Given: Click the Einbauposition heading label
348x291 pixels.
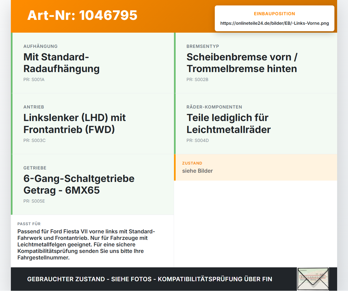Looking at the screenshot, I should (274, 14).
